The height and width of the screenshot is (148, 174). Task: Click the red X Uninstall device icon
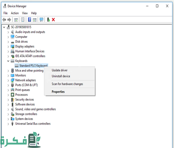coord(53,20)
